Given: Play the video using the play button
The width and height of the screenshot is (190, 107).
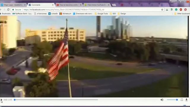Looking at the screenshot, I should click(1, 100).
